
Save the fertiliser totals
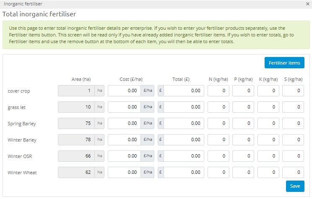pyautogui.click(x=295, y=186)
